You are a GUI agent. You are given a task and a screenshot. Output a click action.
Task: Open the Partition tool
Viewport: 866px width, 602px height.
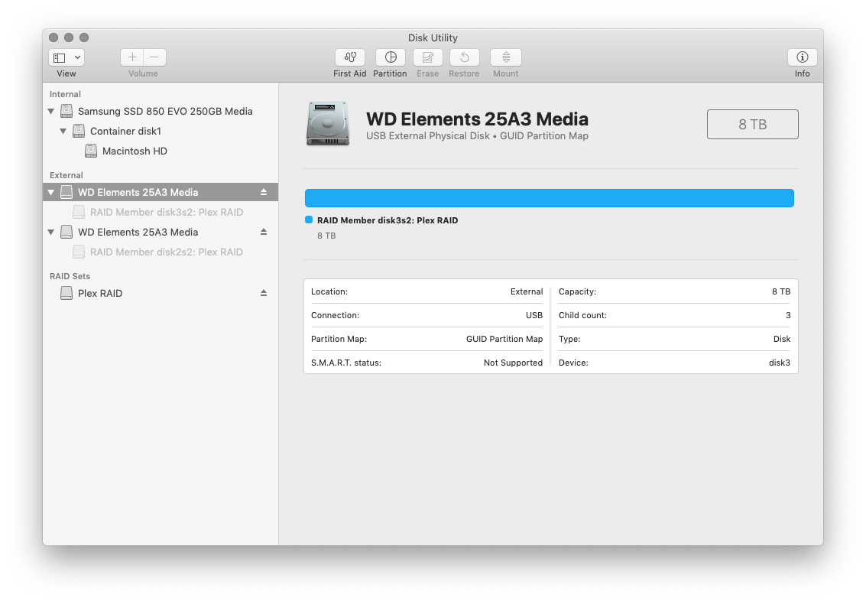tap(391, 57)
